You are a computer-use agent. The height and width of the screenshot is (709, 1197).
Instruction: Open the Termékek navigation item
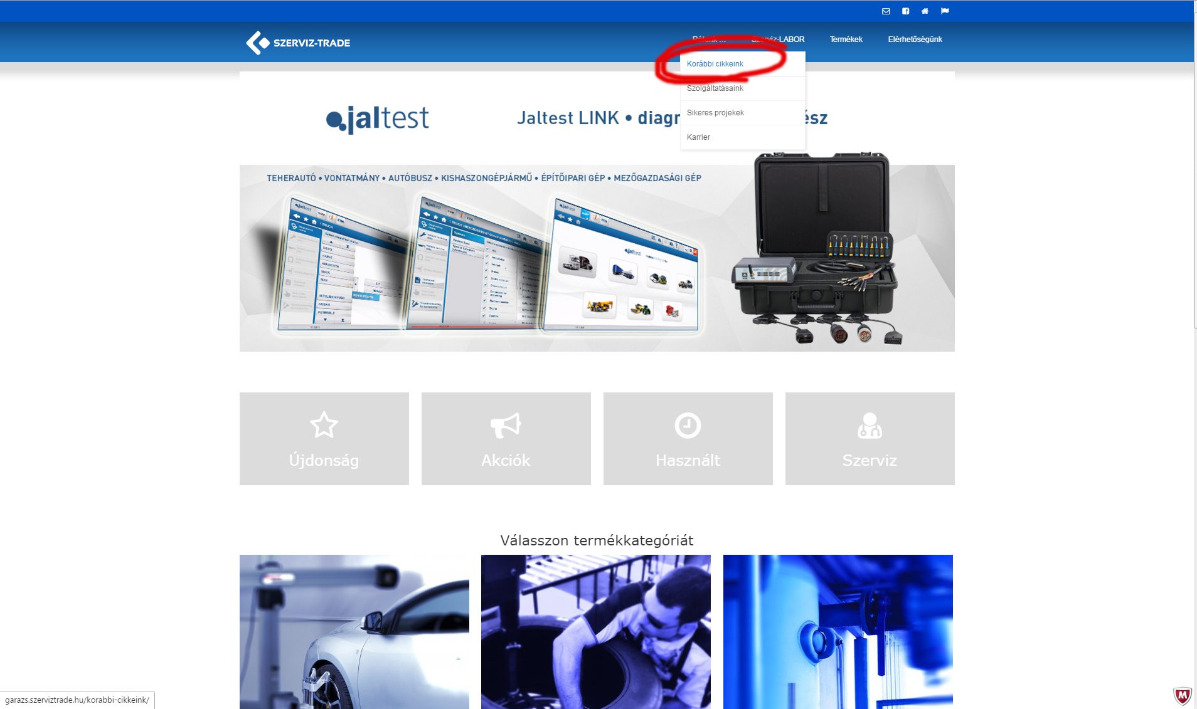(x=846, y=39)
